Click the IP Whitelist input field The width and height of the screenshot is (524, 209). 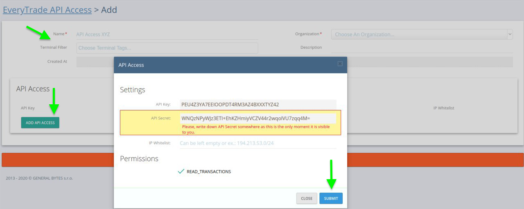tap(258, 143)
